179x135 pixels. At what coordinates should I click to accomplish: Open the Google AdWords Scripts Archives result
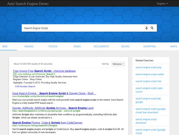pyautogui.click(x=53, y=108)
